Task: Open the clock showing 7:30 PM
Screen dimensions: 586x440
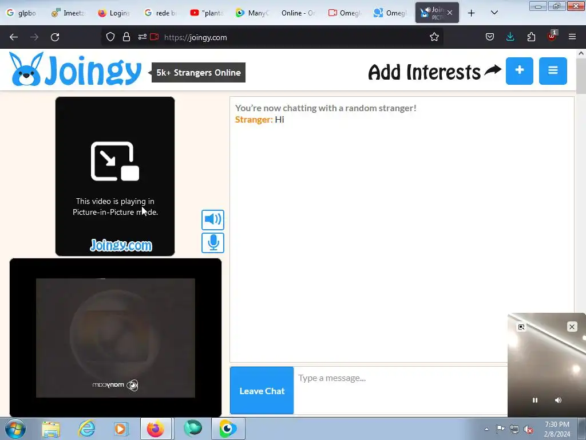Action: coord(557,429)
